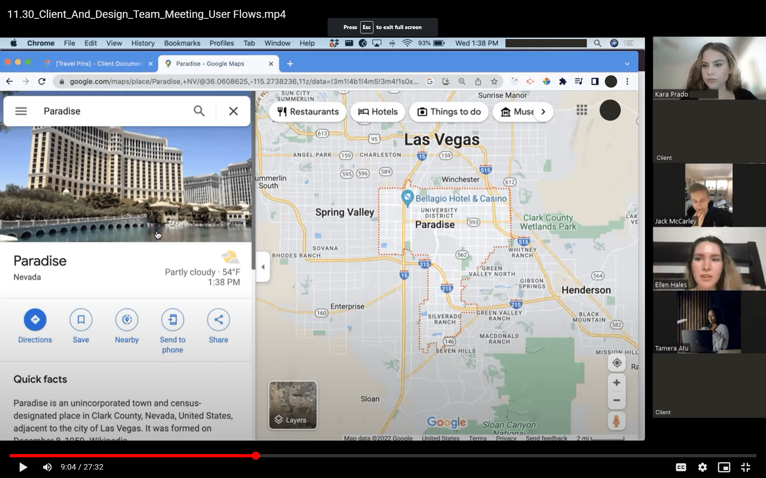Open Google Maps hamburger menu

tap(21, 111)
